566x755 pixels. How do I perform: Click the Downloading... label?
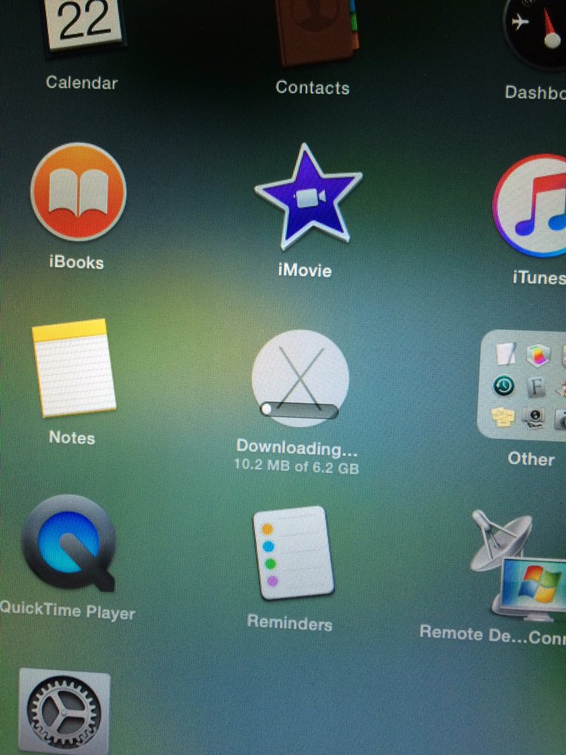(x=297, y=448)
